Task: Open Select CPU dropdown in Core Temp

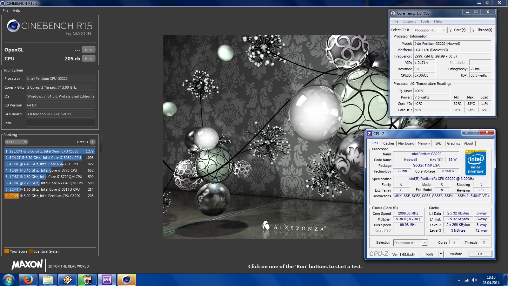Action: pos(430,30)
